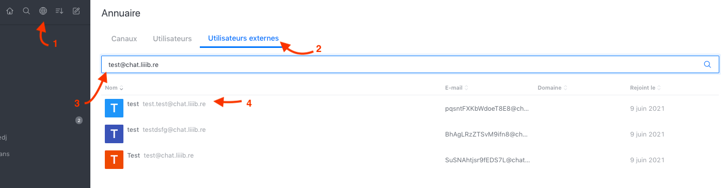Create new message with pencil icon
The image size is (726, 188).
tap(76, 11)
